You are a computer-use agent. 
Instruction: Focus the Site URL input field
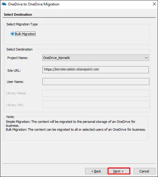coord(95,70)
